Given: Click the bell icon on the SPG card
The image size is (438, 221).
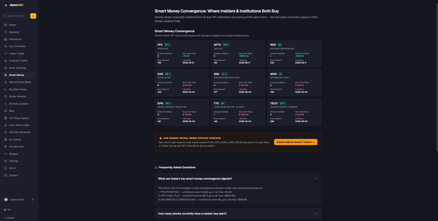Looking at the screenshot, I should [170, 103].
